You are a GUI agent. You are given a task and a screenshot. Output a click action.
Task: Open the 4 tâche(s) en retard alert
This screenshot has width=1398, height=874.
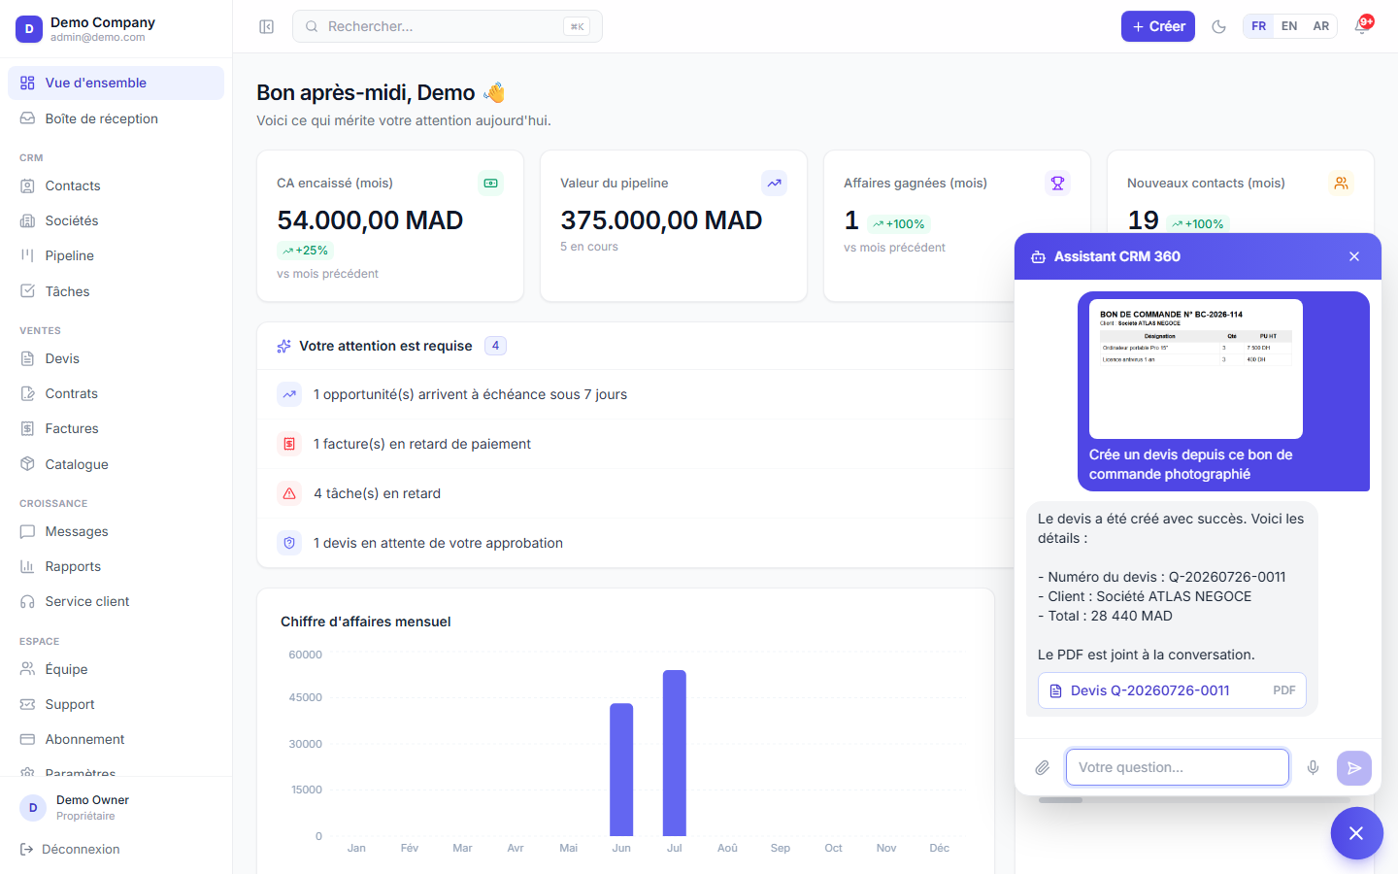pos(636,493)
